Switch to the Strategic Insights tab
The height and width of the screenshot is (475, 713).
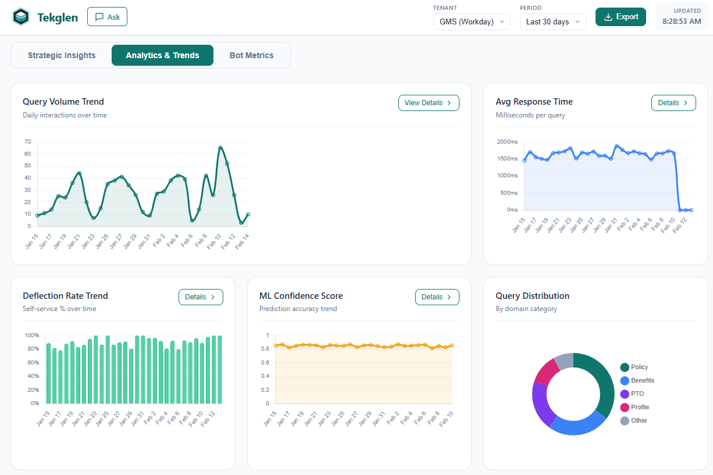pyautogui.click(x=61, y=55)
